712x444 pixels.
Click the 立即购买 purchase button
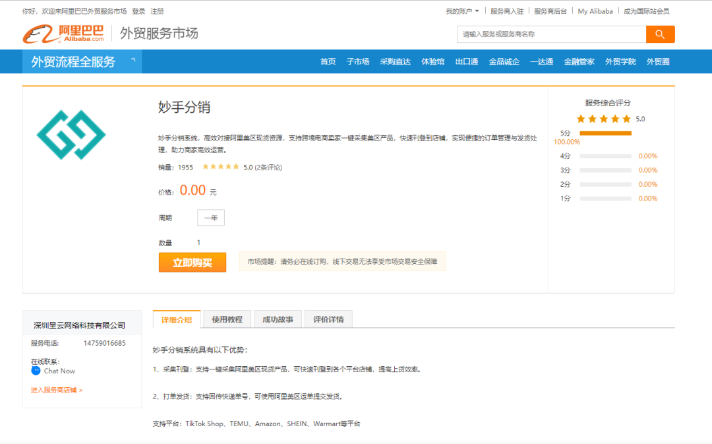192,262
